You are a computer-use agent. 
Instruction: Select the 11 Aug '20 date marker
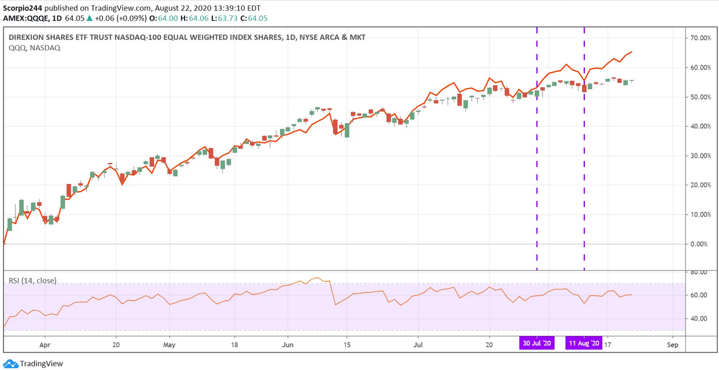(x=584, y=344)
